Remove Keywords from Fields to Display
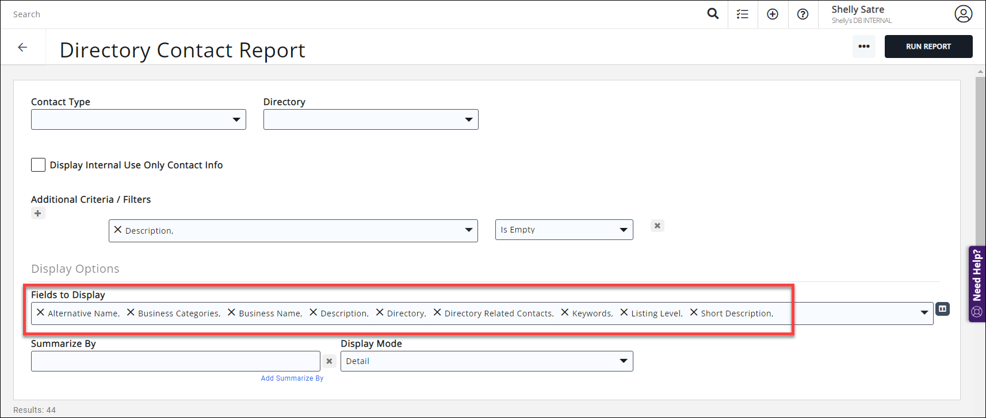The image size is (986, 418). 565,312
